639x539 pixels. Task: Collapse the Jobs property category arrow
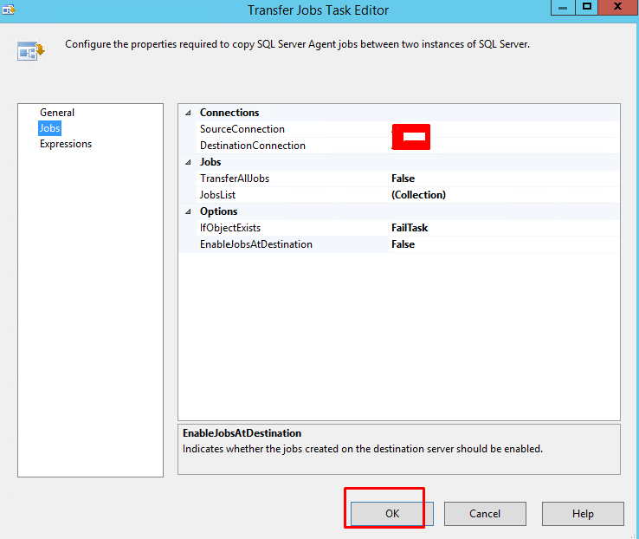188,162
